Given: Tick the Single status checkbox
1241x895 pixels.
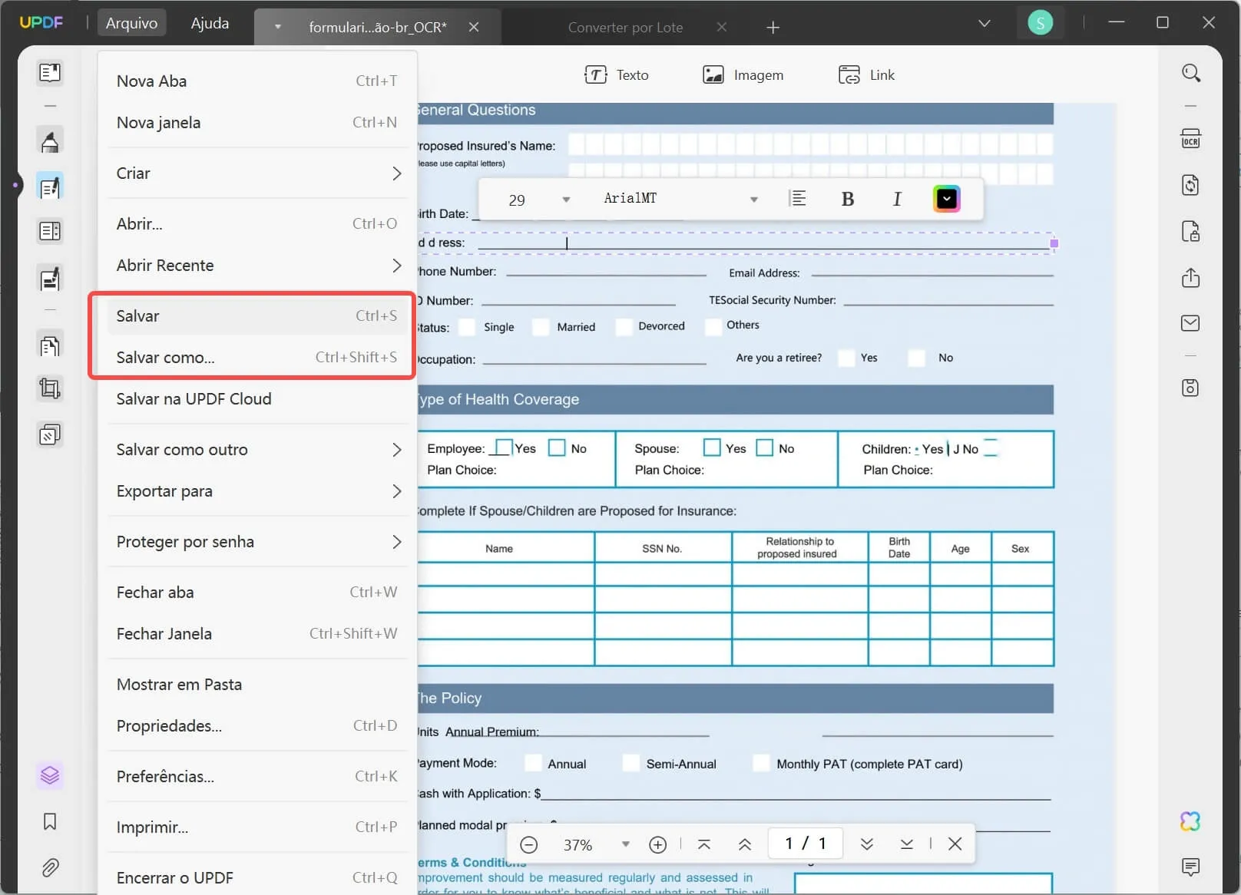Looking at the screenshot, I should (x=467, y=327).
